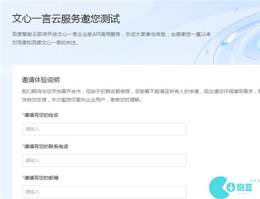Select the 邮箱 input field
This screenshot has height=199, width=260.
pyautogui.click(x=104, y=192)
